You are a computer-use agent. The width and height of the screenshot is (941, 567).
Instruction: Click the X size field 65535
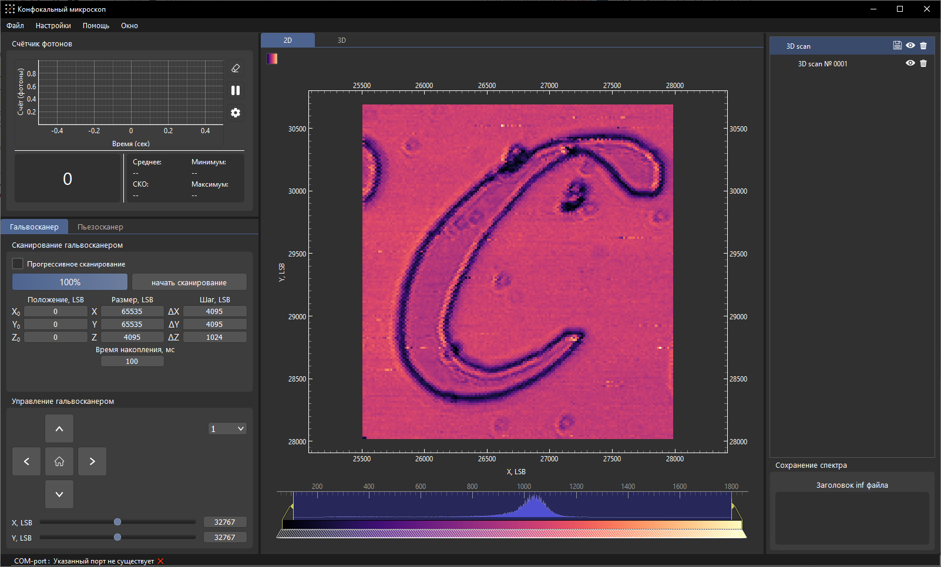coord(132,312)
